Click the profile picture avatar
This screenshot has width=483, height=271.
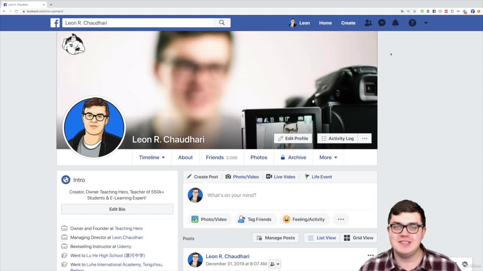pyautogui.click(x=94, y=127)
